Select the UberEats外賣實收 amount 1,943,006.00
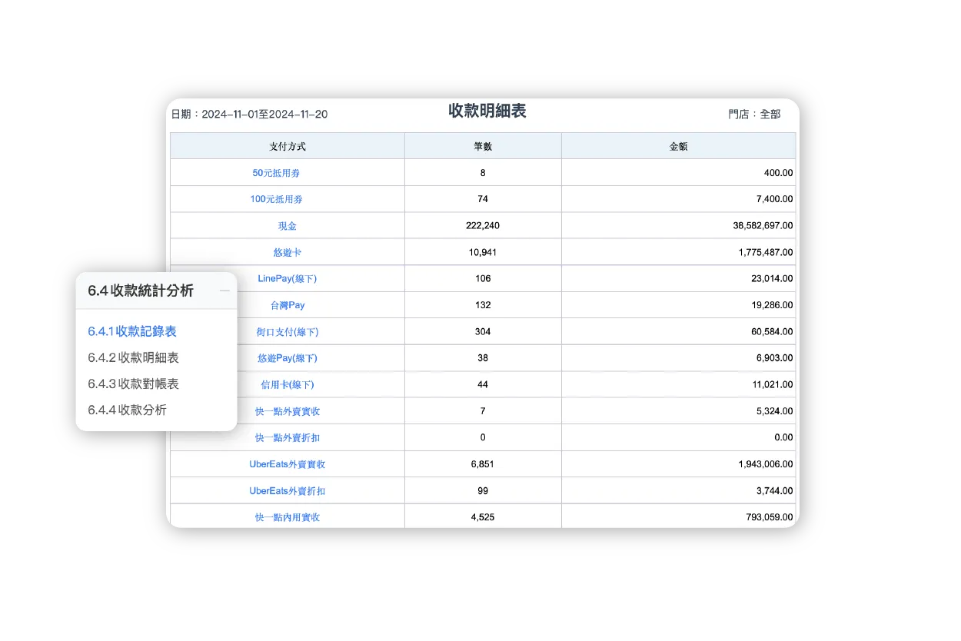961x641 pixels. tap(679, 464)
